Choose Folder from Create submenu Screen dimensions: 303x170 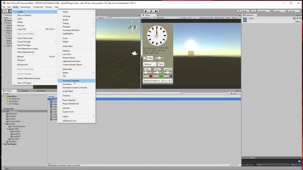pyautogui.click(x=76, y=12)
